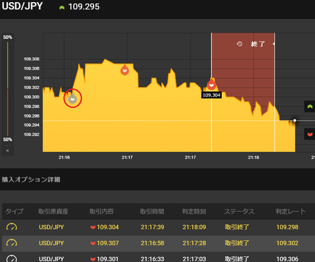315x262 pixels.
Task: Click judgment rate 109.298
Action: click(x=287, y=227)
